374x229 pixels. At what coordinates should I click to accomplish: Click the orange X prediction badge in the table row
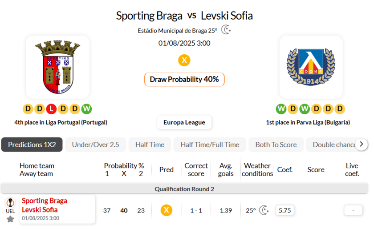(x=167, y=210)
